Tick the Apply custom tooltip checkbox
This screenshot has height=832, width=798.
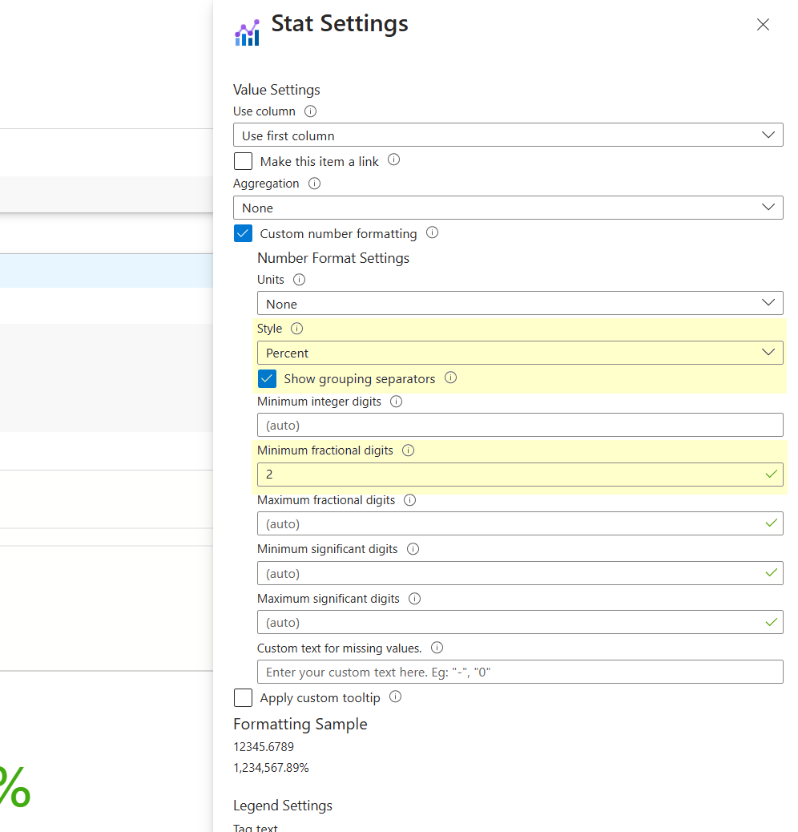(x=244, y=698)
